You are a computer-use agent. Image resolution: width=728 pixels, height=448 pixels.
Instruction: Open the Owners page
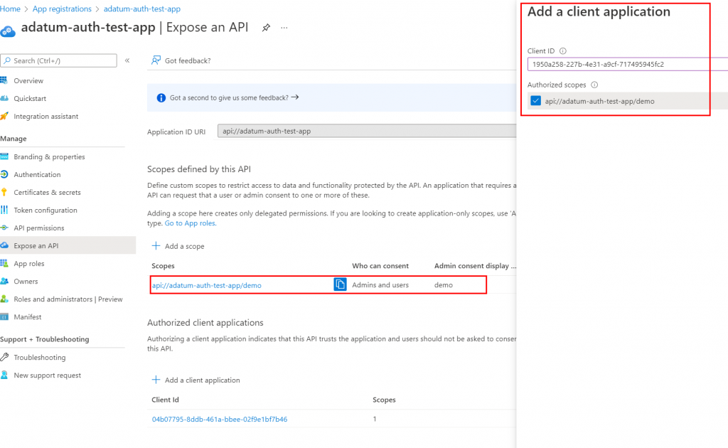pyautogui.click(x=26, y=282)
